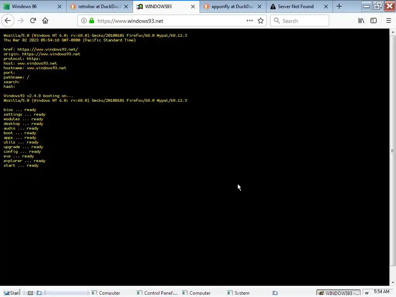Click the green padlock security icon
The image size is (396, 297).
coord(92,21)
